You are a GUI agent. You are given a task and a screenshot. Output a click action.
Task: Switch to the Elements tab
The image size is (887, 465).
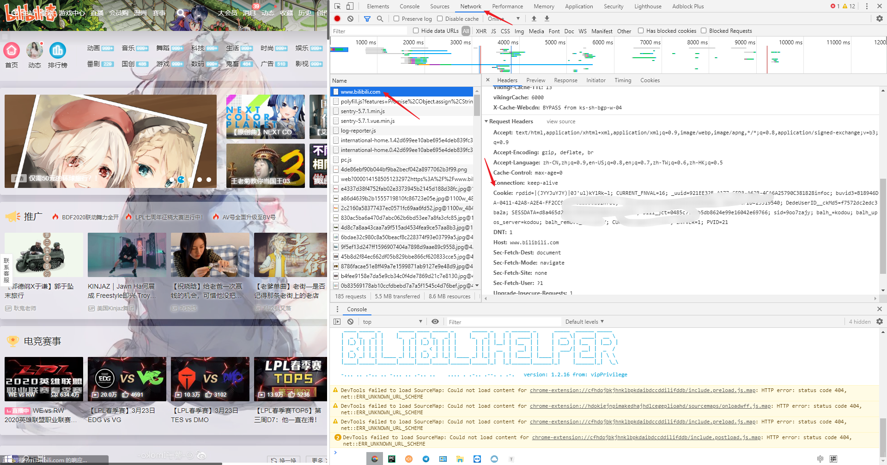(378, 6)
